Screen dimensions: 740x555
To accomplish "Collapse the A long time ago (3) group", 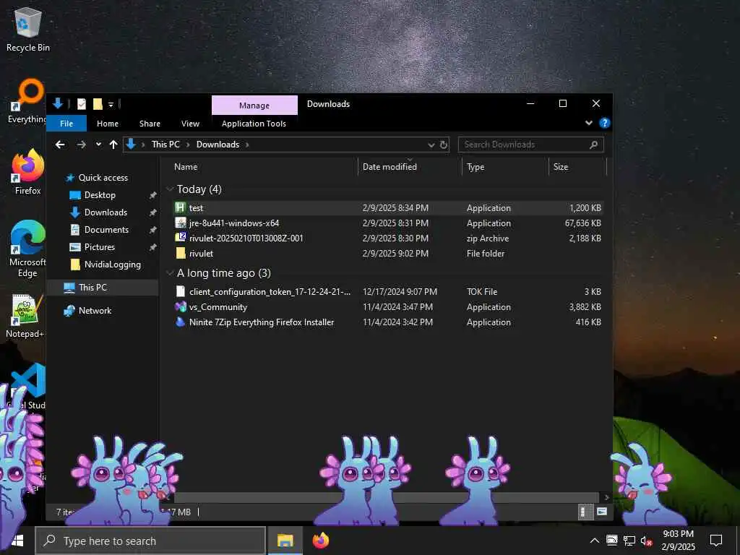I will [170, 273].
